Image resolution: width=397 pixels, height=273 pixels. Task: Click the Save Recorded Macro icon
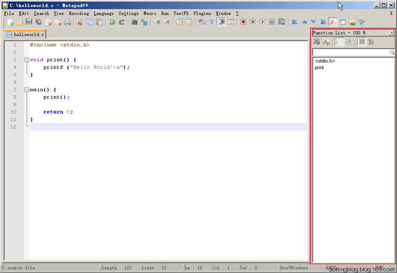click(x=282, y=22)
